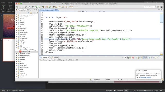This screenshot has width=165, height=92.
Task: Click the green G toolbar icon
Action: pyautogui.click(x=50, y=7)
